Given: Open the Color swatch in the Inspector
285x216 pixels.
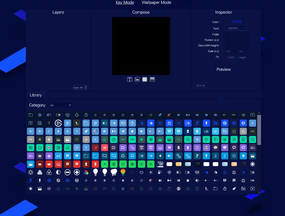Looking at the screenshot, I should (x=237, y=21).
